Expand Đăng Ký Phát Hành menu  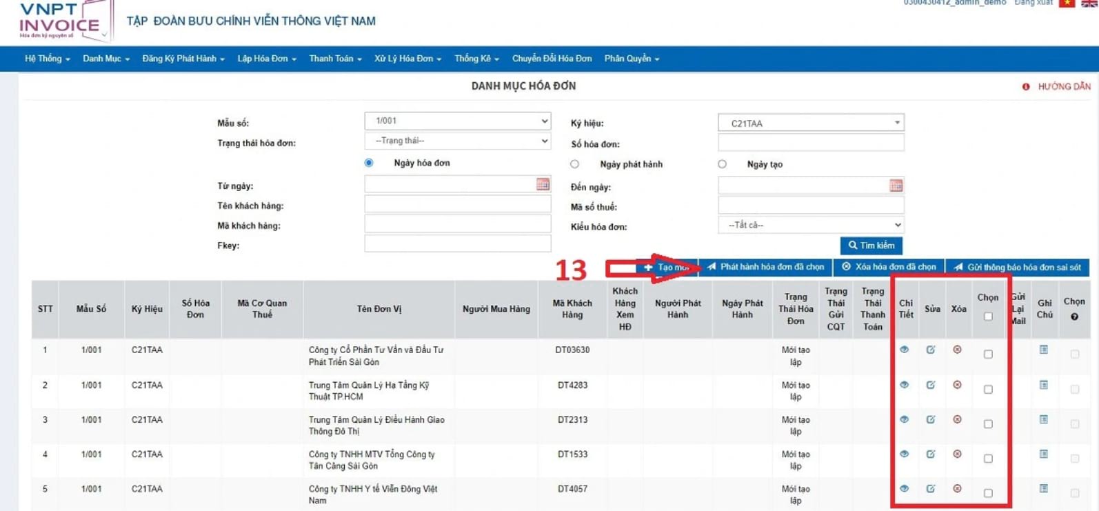point(183,59)
